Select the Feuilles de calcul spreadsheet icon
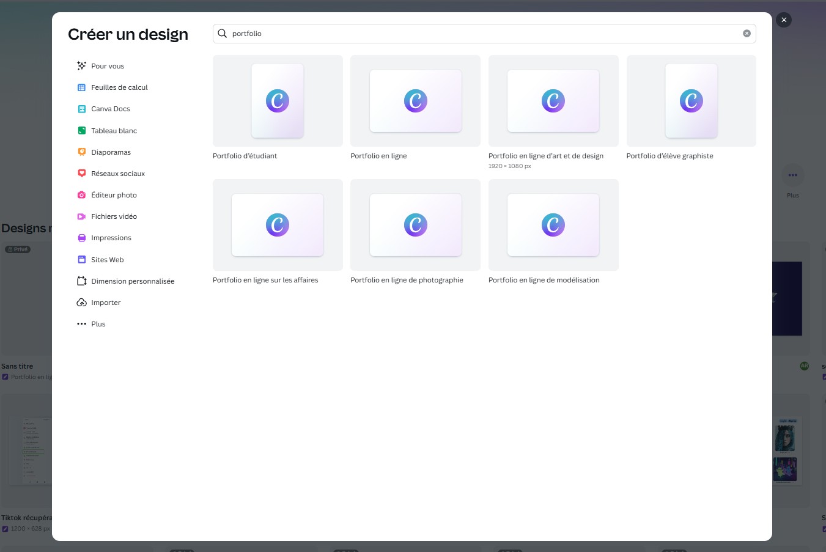This screenshot has width=826, height=552. pyautogui.click(x=81, y=87)
